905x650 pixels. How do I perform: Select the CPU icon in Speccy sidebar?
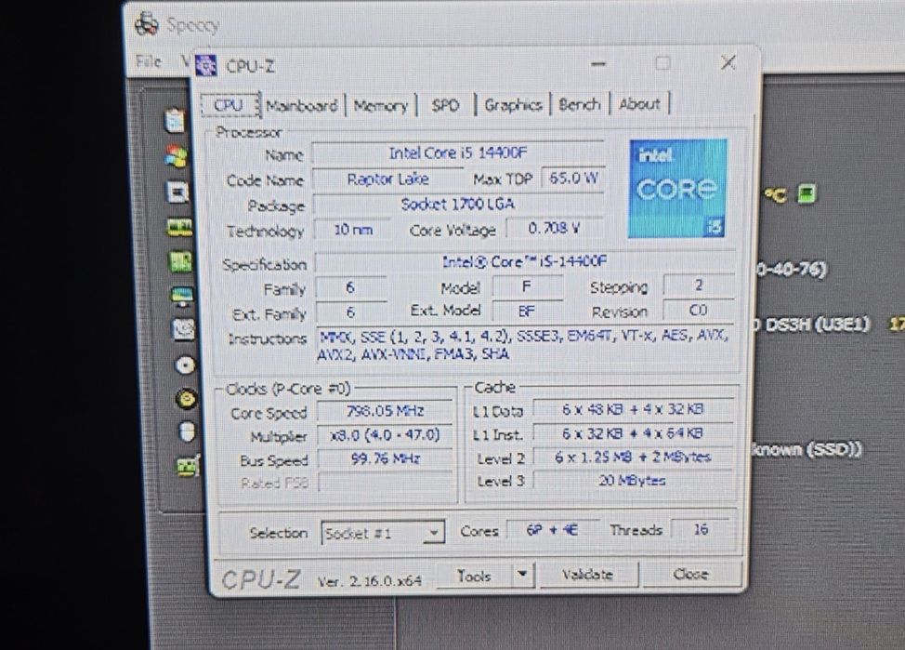coord(177,192)
